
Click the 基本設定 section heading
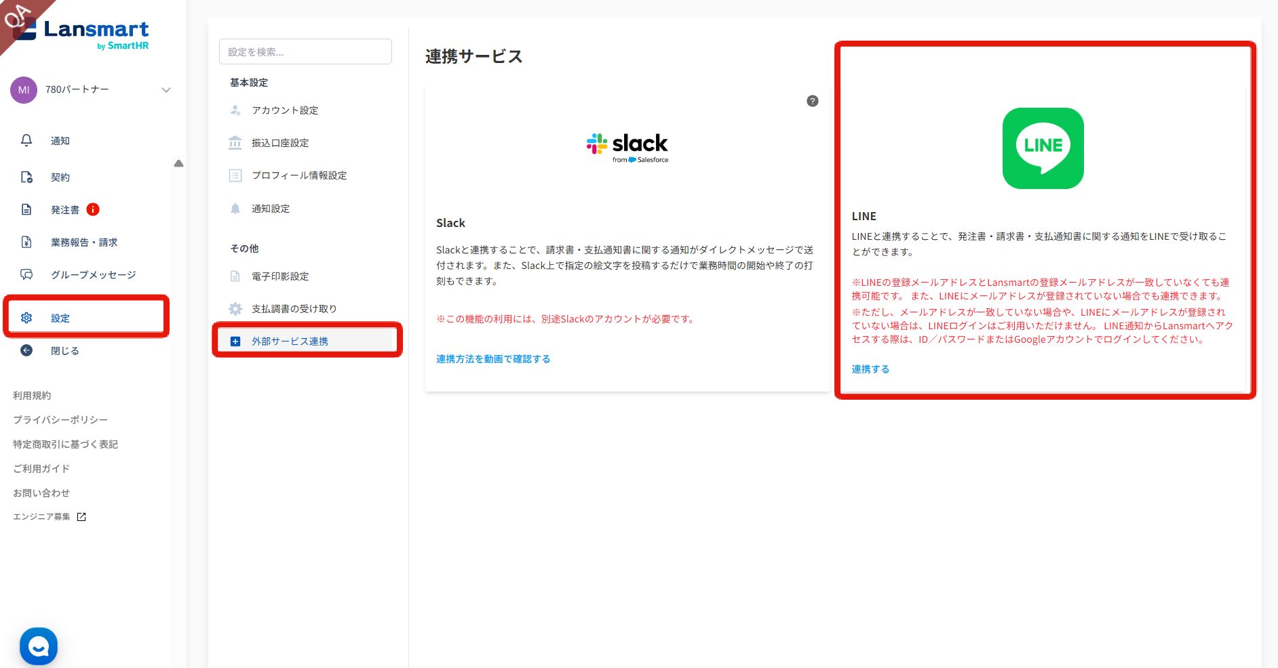coord(249,83)
